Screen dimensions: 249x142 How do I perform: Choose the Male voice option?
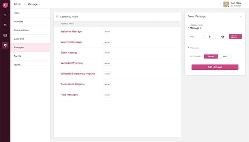point(224,56)
